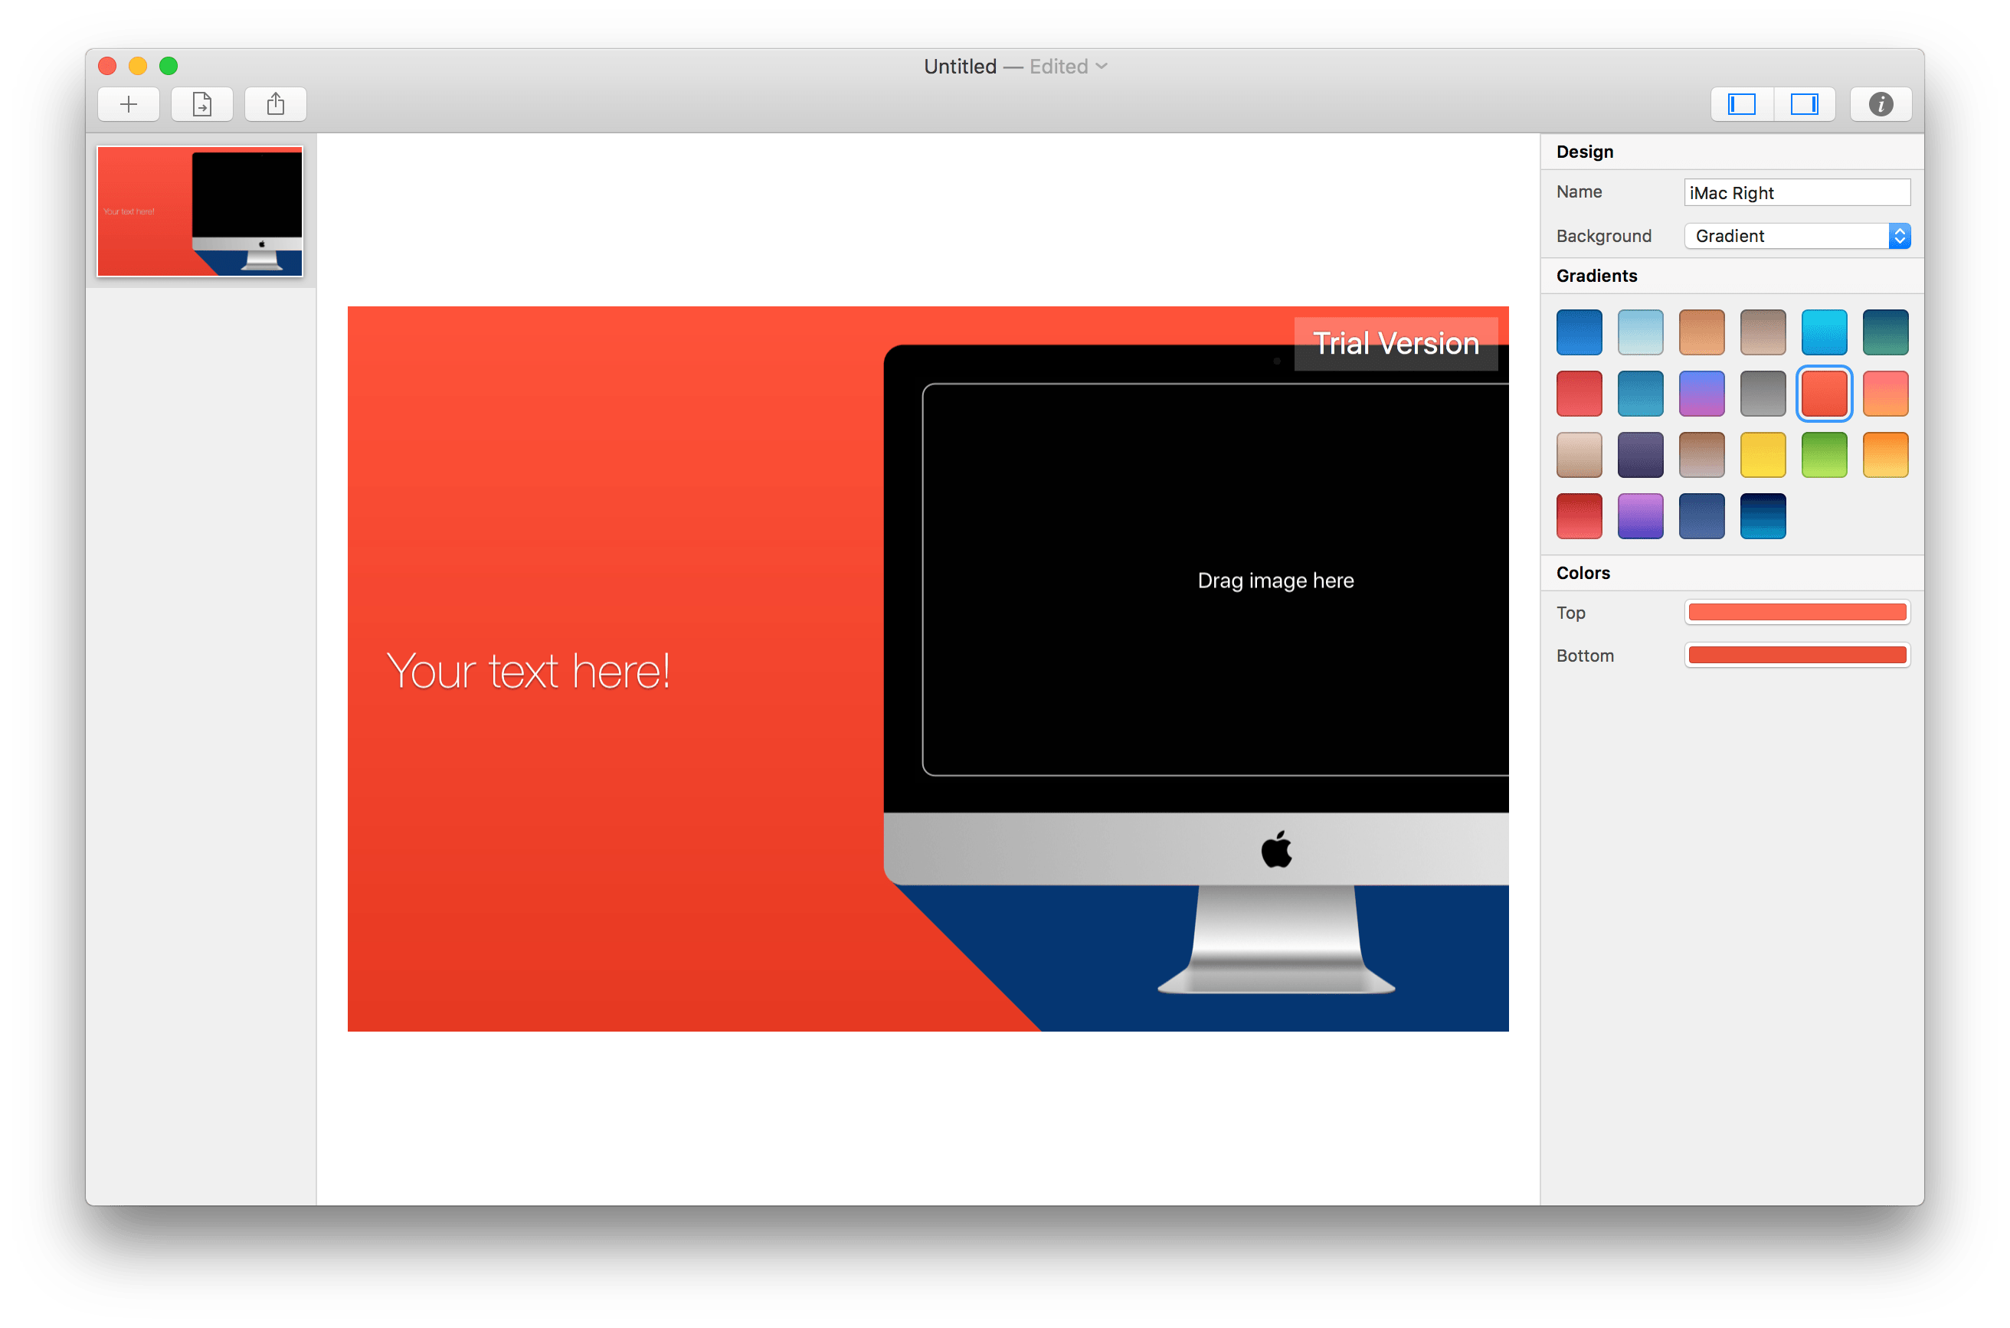Click the 'Your text here!' caption
Viewport: 2010px width, 1328px height.
click(x=529, y=672)
